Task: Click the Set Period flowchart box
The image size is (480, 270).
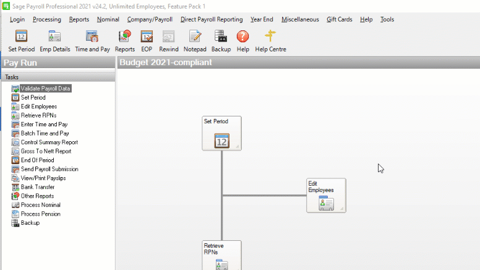Action: 221,133
